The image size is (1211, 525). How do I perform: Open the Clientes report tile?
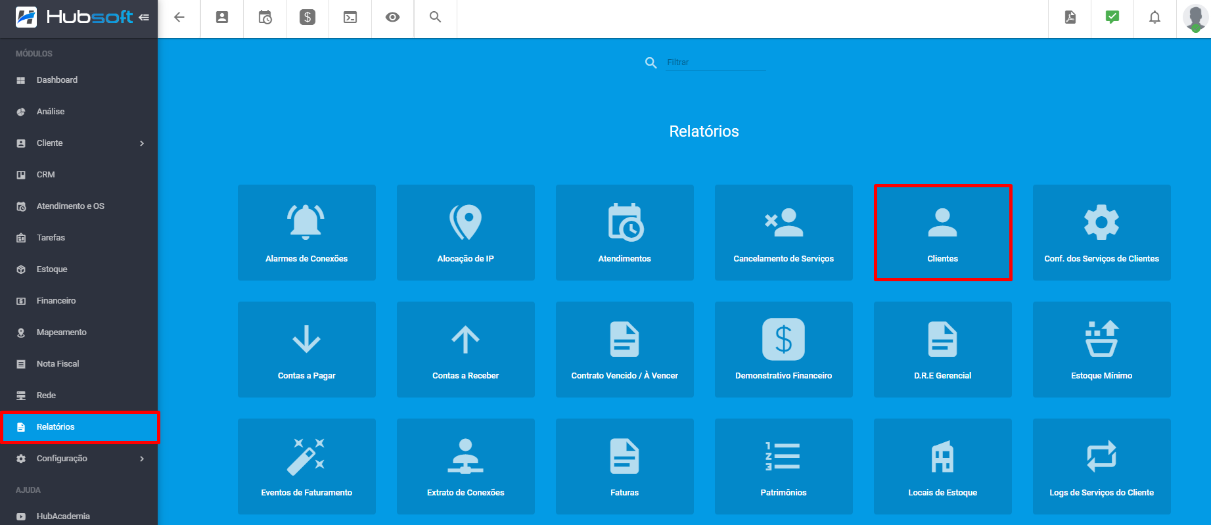[943, 233]
